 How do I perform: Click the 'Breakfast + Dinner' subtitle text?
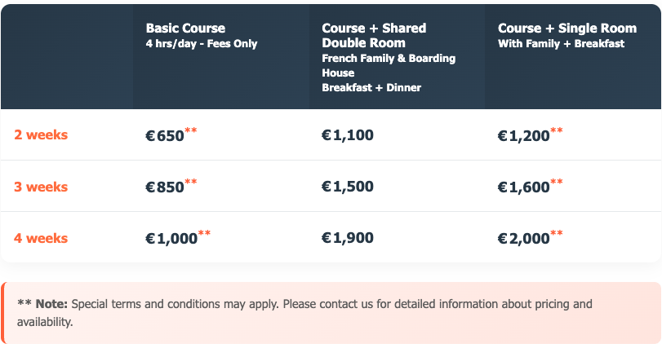371,87
